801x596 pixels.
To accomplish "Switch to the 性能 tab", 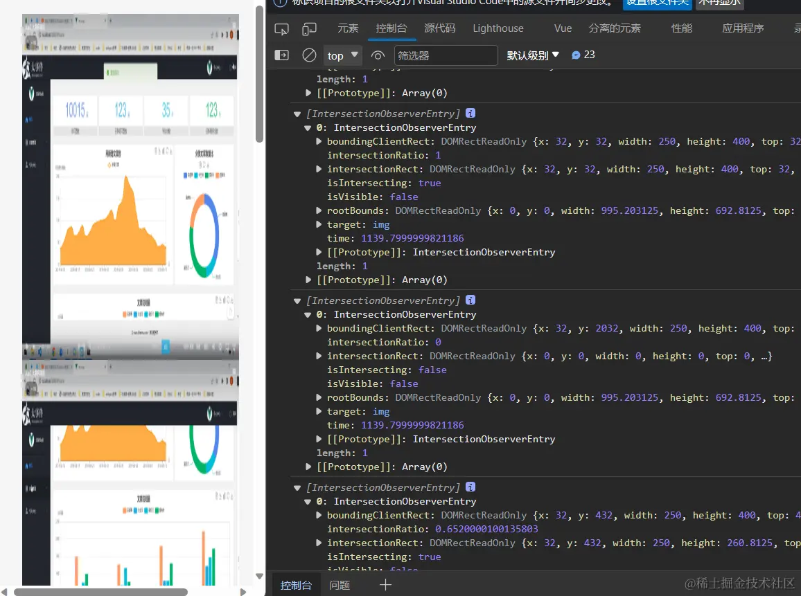I will pyautogui.click(x=681, y=28).
